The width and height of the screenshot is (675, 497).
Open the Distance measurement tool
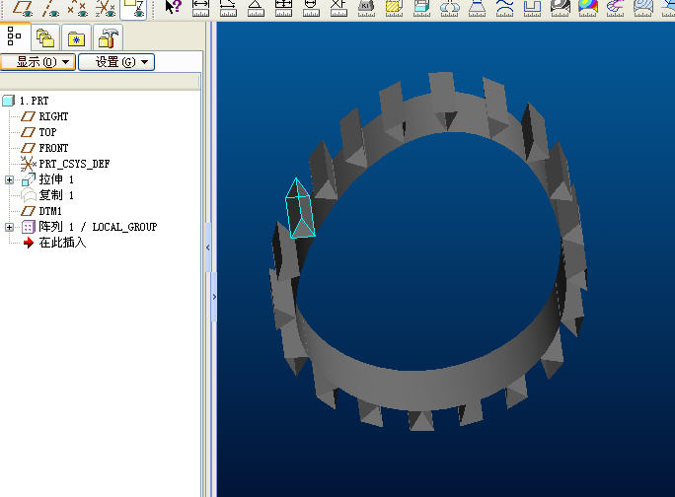pyautogui.click(x=200, y=8)
